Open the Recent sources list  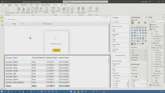46,10
